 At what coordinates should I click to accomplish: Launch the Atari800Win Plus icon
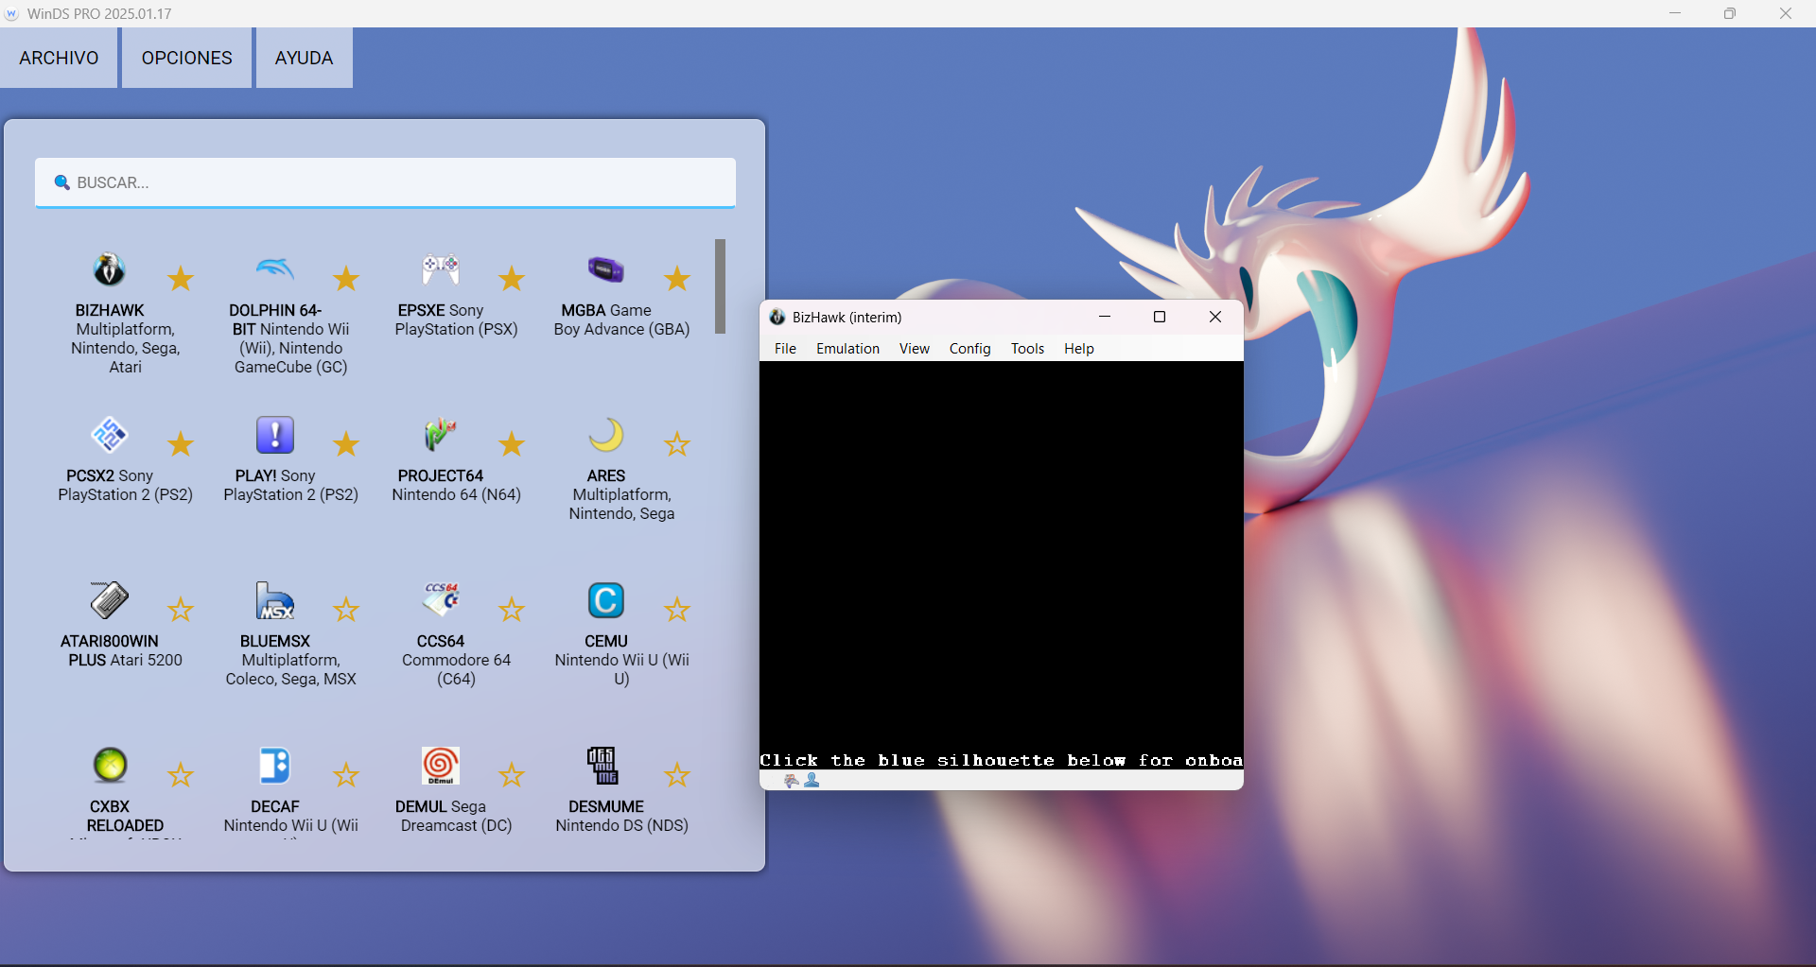click(x=110, y=601)
